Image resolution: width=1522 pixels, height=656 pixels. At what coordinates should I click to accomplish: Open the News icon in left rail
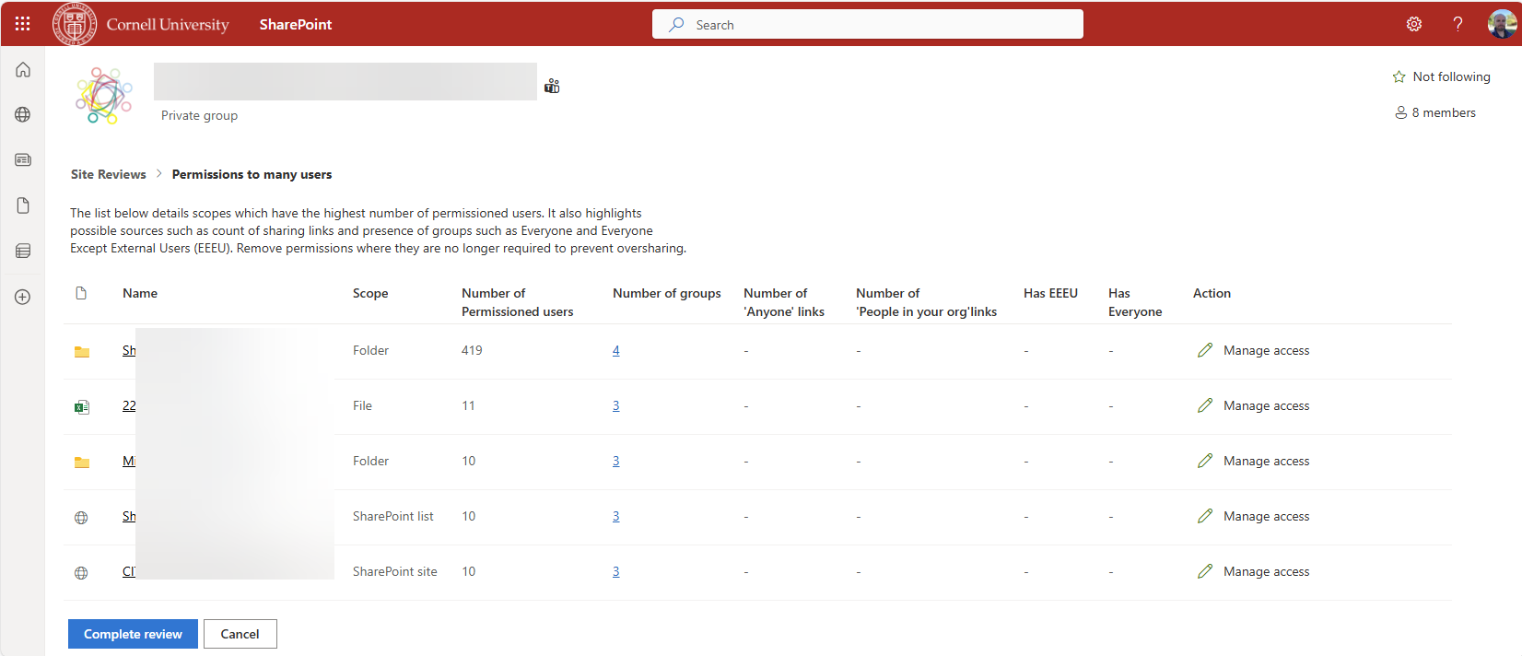click(x=23, y=160)
